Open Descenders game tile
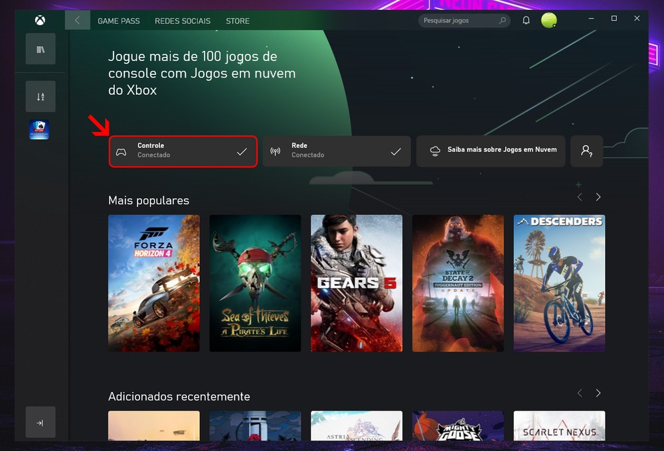The width and height of the screenshot is (664, 451). click(559, 283)
